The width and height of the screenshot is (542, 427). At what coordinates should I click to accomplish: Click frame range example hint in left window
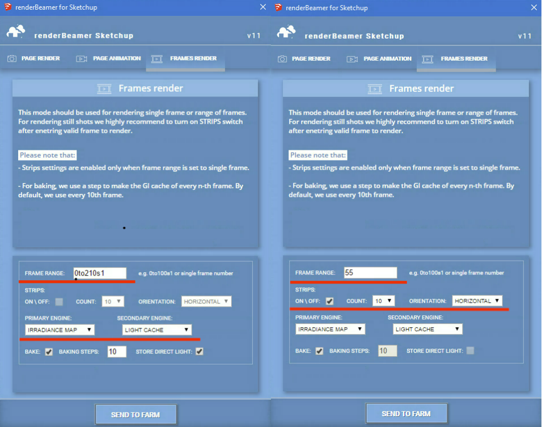[185, 273]
